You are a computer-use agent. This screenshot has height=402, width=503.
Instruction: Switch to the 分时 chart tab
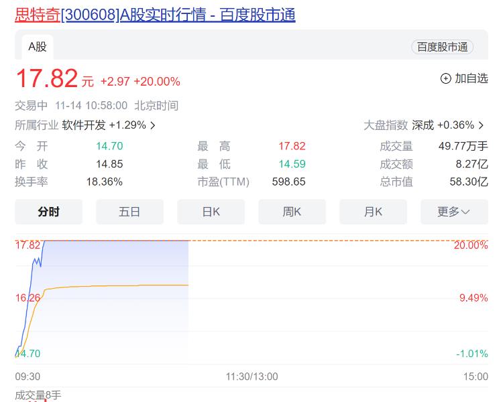[x=48, y=212]
